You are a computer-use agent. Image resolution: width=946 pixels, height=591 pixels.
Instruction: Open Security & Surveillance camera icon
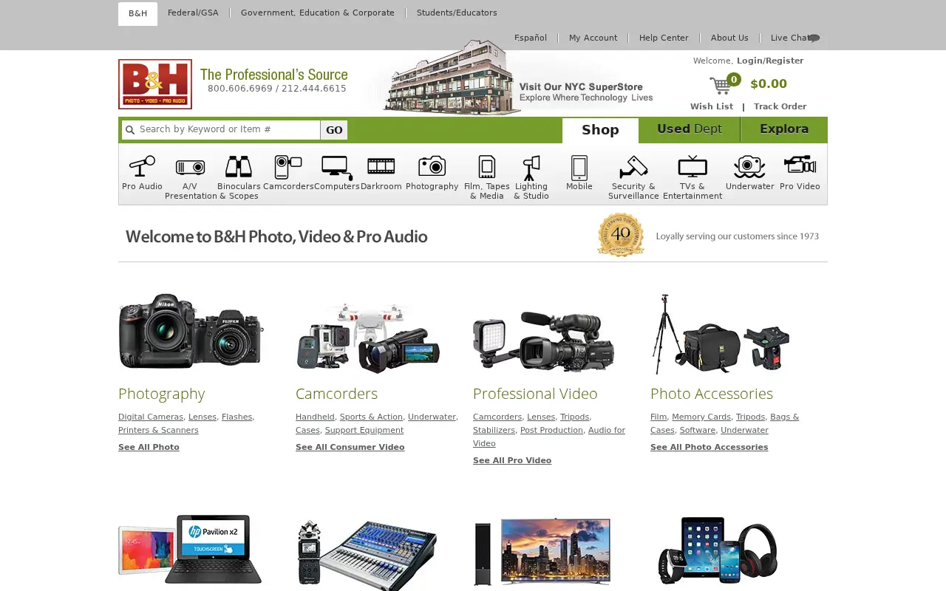coord(633,167)
